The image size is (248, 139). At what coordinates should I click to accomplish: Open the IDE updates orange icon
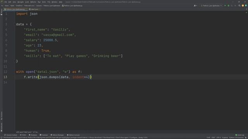tap(243, 6)
